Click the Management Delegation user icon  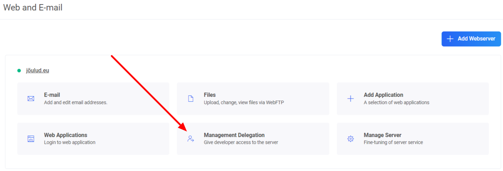point(191,139)
